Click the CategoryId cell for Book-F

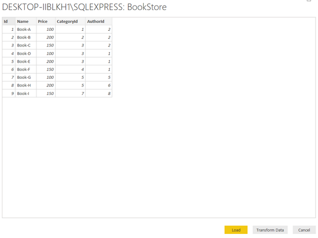click(x=70, y=70)
